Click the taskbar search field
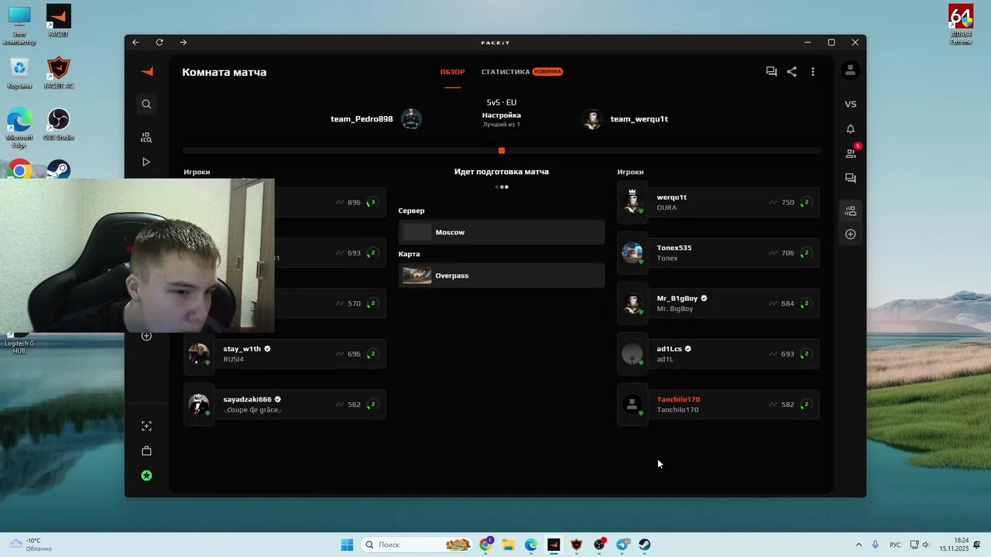 tap(417, 545)
